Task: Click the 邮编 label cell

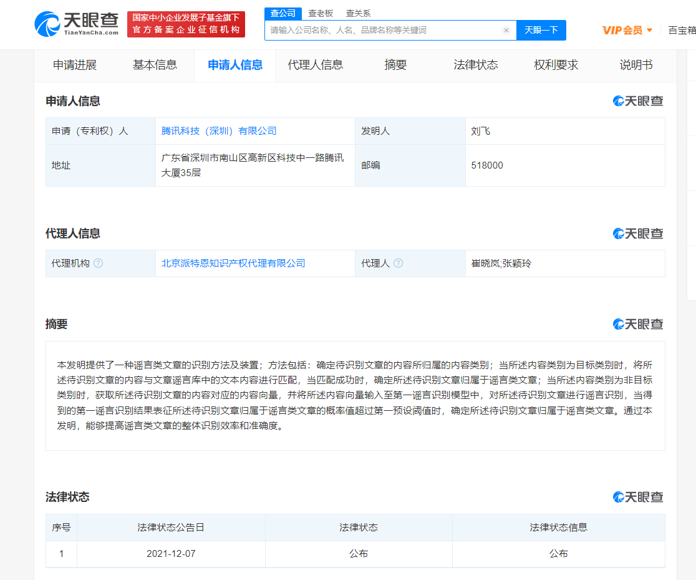Action: [x=410, y=165]
